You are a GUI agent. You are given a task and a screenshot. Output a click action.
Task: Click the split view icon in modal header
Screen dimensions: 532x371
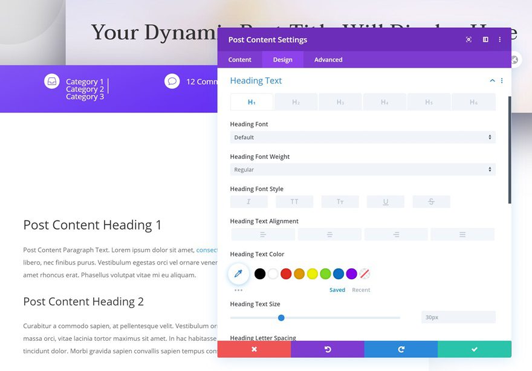click(484, 39)
